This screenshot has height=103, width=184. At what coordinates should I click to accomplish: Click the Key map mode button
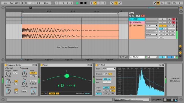[162, 3]
